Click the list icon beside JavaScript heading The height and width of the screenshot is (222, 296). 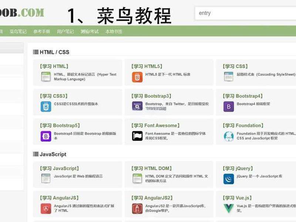point(36,154)
